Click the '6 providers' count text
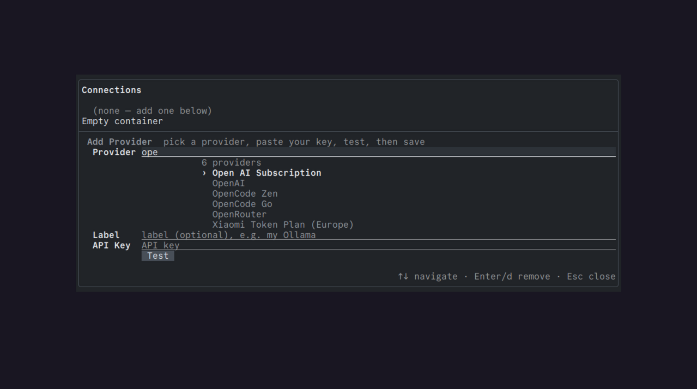The height and width of the screenshot is (389, 697). coord(231,162)
